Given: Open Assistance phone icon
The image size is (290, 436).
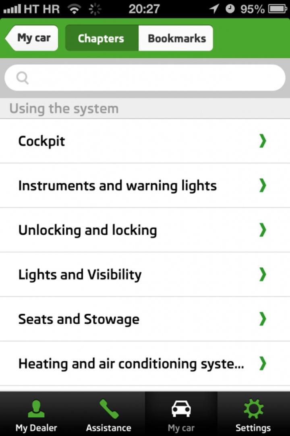Looking at the screenshot, I should pos(109,409).
